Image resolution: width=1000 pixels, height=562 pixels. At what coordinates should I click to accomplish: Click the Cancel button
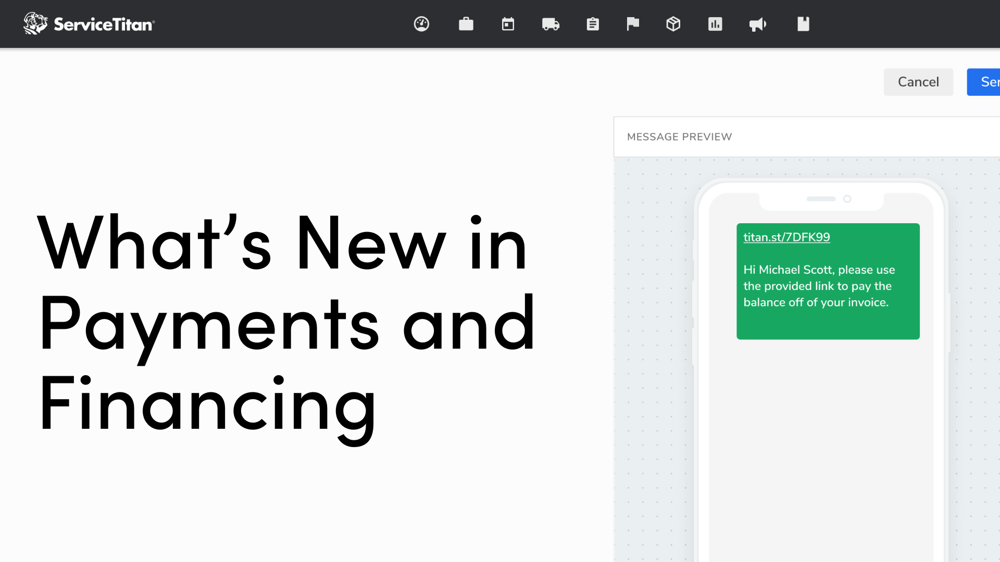pos(918,82)
